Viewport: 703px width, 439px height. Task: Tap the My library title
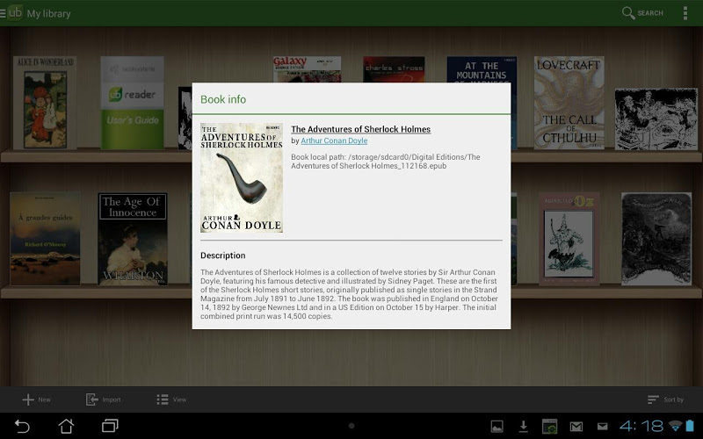49,13
